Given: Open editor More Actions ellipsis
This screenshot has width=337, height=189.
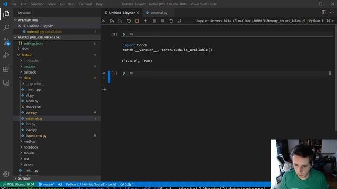Looking at the screenshot, I should [x=332, y=13].
